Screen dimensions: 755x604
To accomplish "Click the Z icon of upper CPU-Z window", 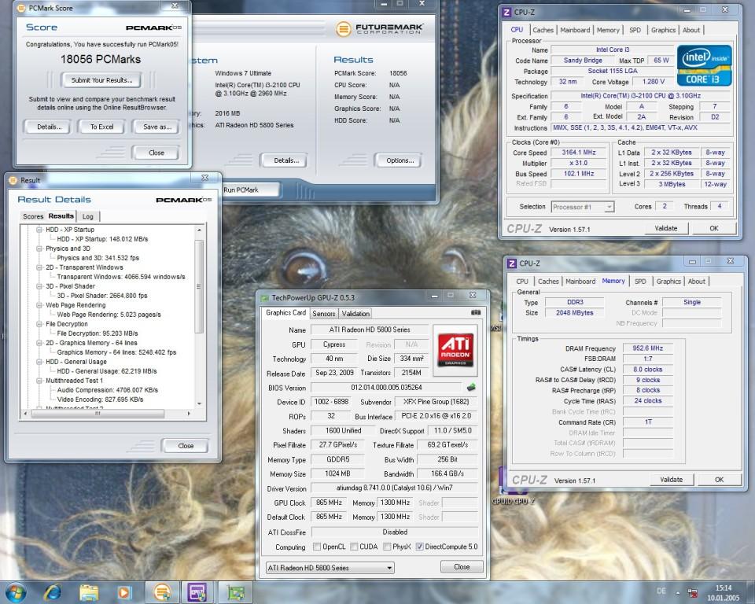I will coord(506,12).
